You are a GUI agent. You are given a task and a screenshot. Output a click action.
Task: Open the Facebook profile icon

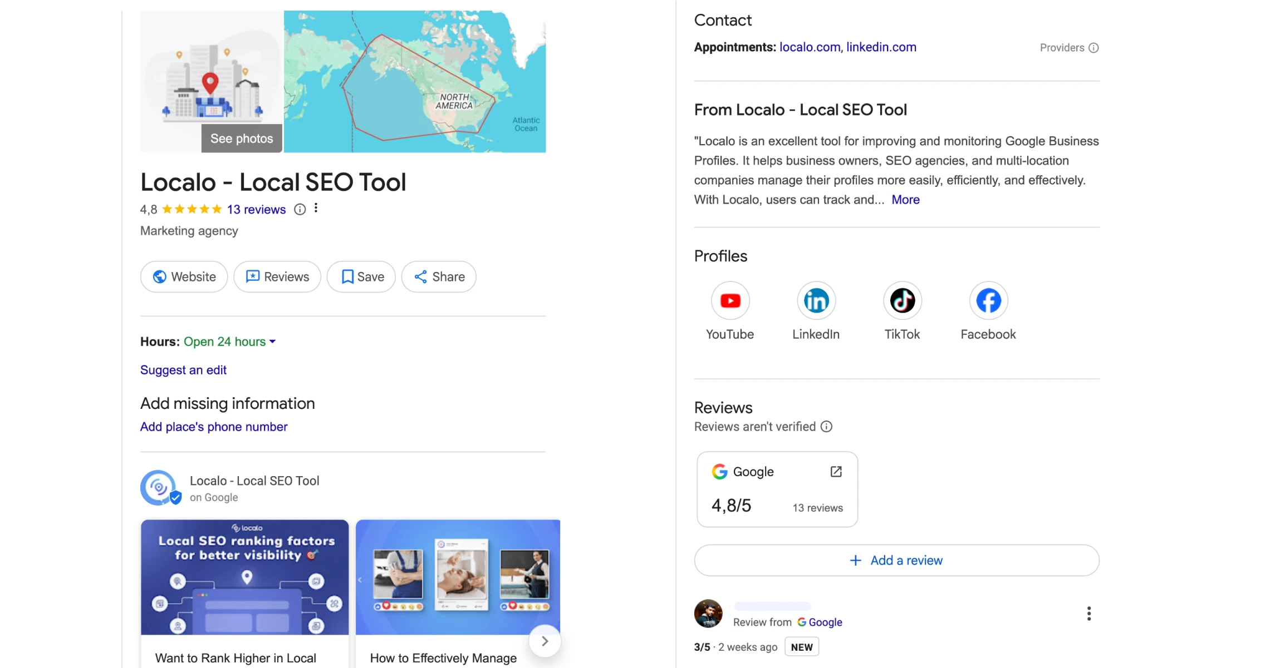click(x=988, y=301)
